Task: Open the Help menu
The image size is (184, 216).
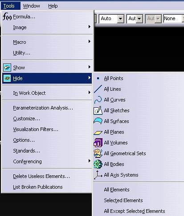Action: [x=53, y=6]
